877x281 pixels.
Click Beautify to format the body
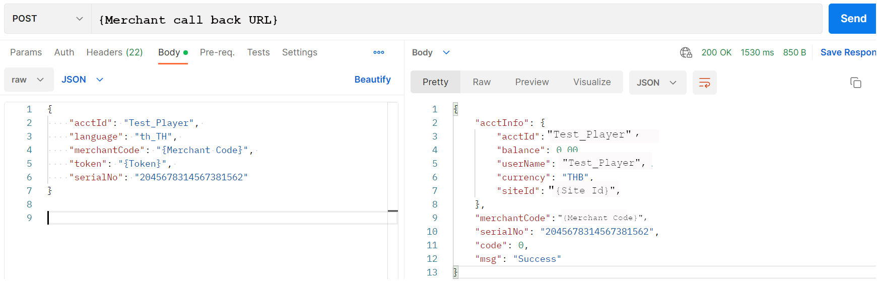point(372,80)
